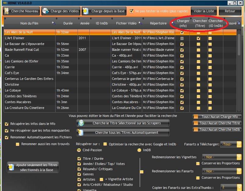Image resolution: width=245 pixels, height=191 pixels.
Task: Click the Année column header
Action: [x=85, y=23]
